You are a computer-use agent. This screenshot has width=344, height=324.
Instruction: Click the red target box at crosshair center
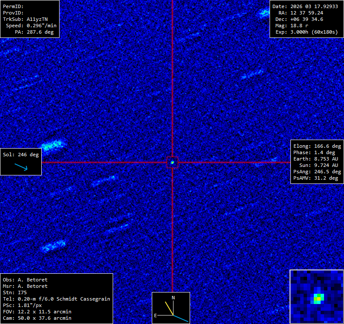[172, 162]
